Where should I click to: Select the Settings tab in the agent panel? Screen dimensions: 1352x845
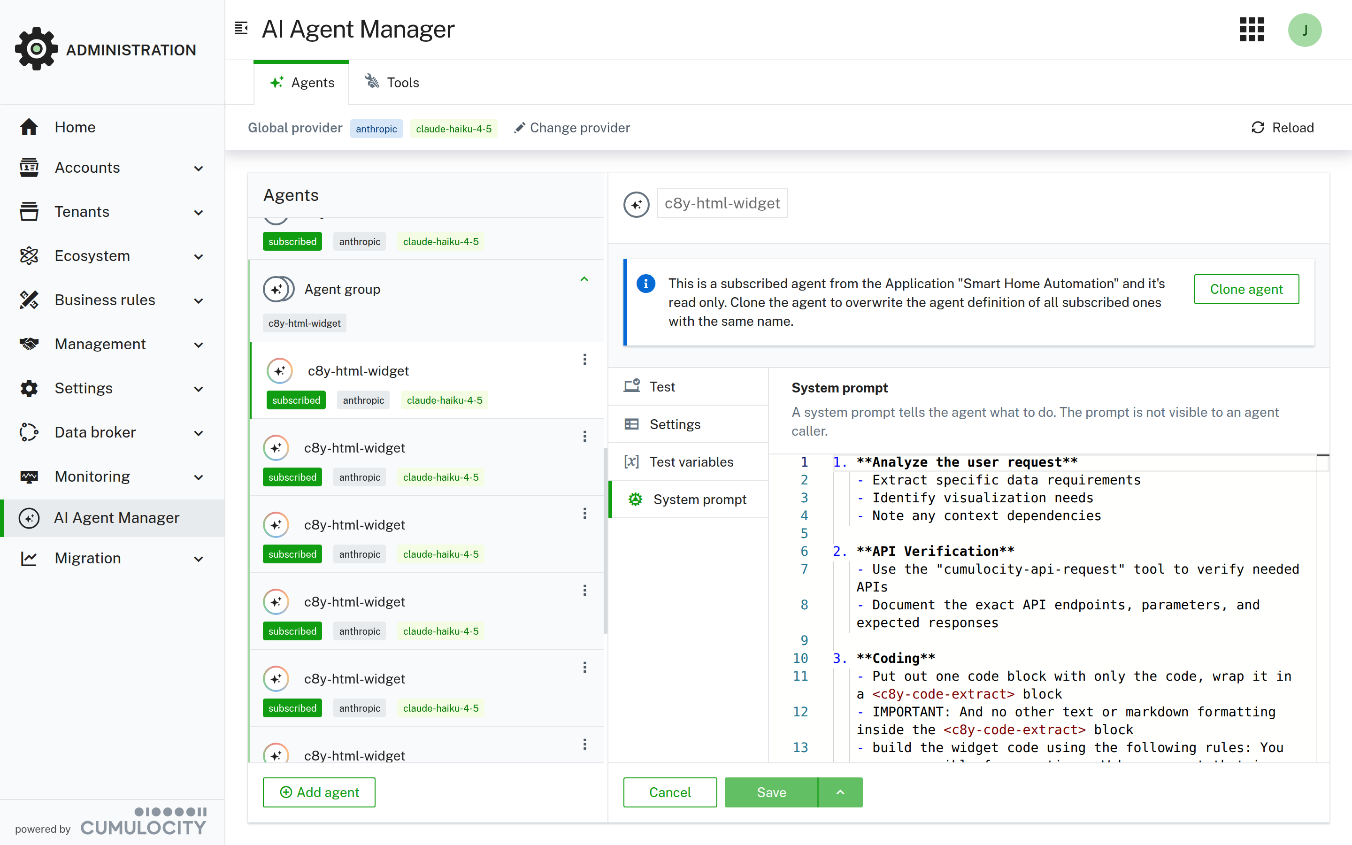pos(674,423)
